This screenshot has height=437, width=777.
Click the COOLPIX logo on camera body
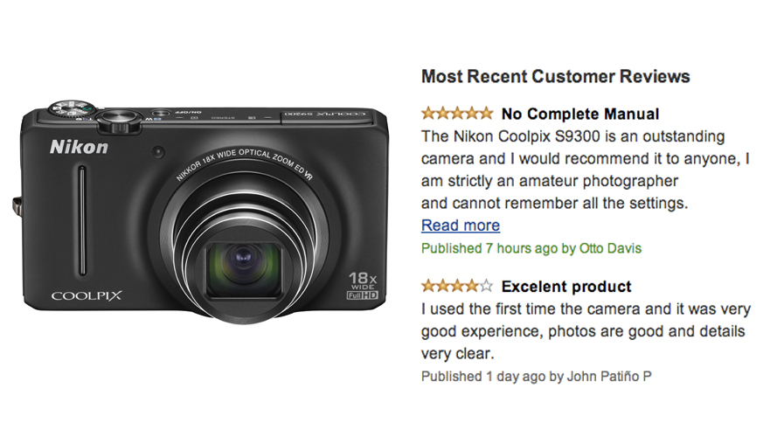86,296
